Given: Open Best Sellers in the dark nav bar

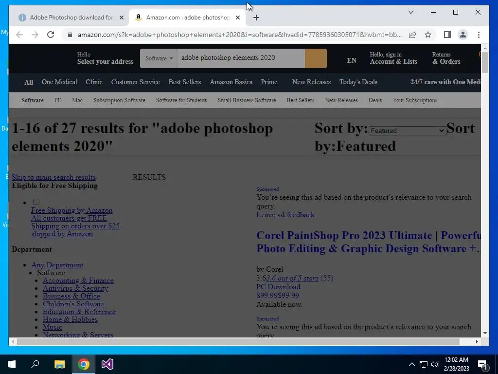Looking at the screenshot, I should (185, 82).
